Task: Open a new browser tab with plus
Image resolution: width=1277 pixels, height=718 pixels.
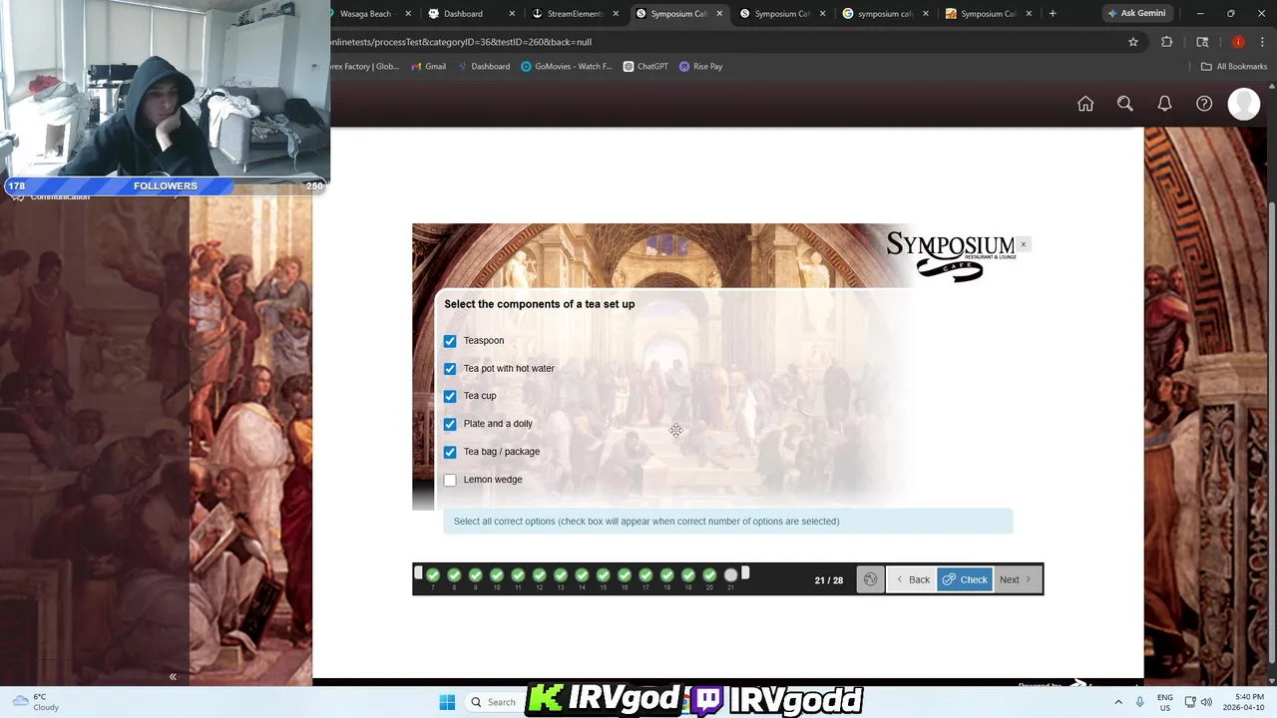Action: (1052, 14)
